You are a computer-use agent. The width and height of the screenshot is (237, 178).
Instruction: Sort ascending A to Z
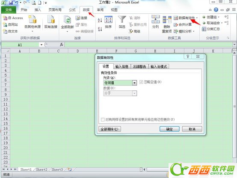[x=100, y=20]
